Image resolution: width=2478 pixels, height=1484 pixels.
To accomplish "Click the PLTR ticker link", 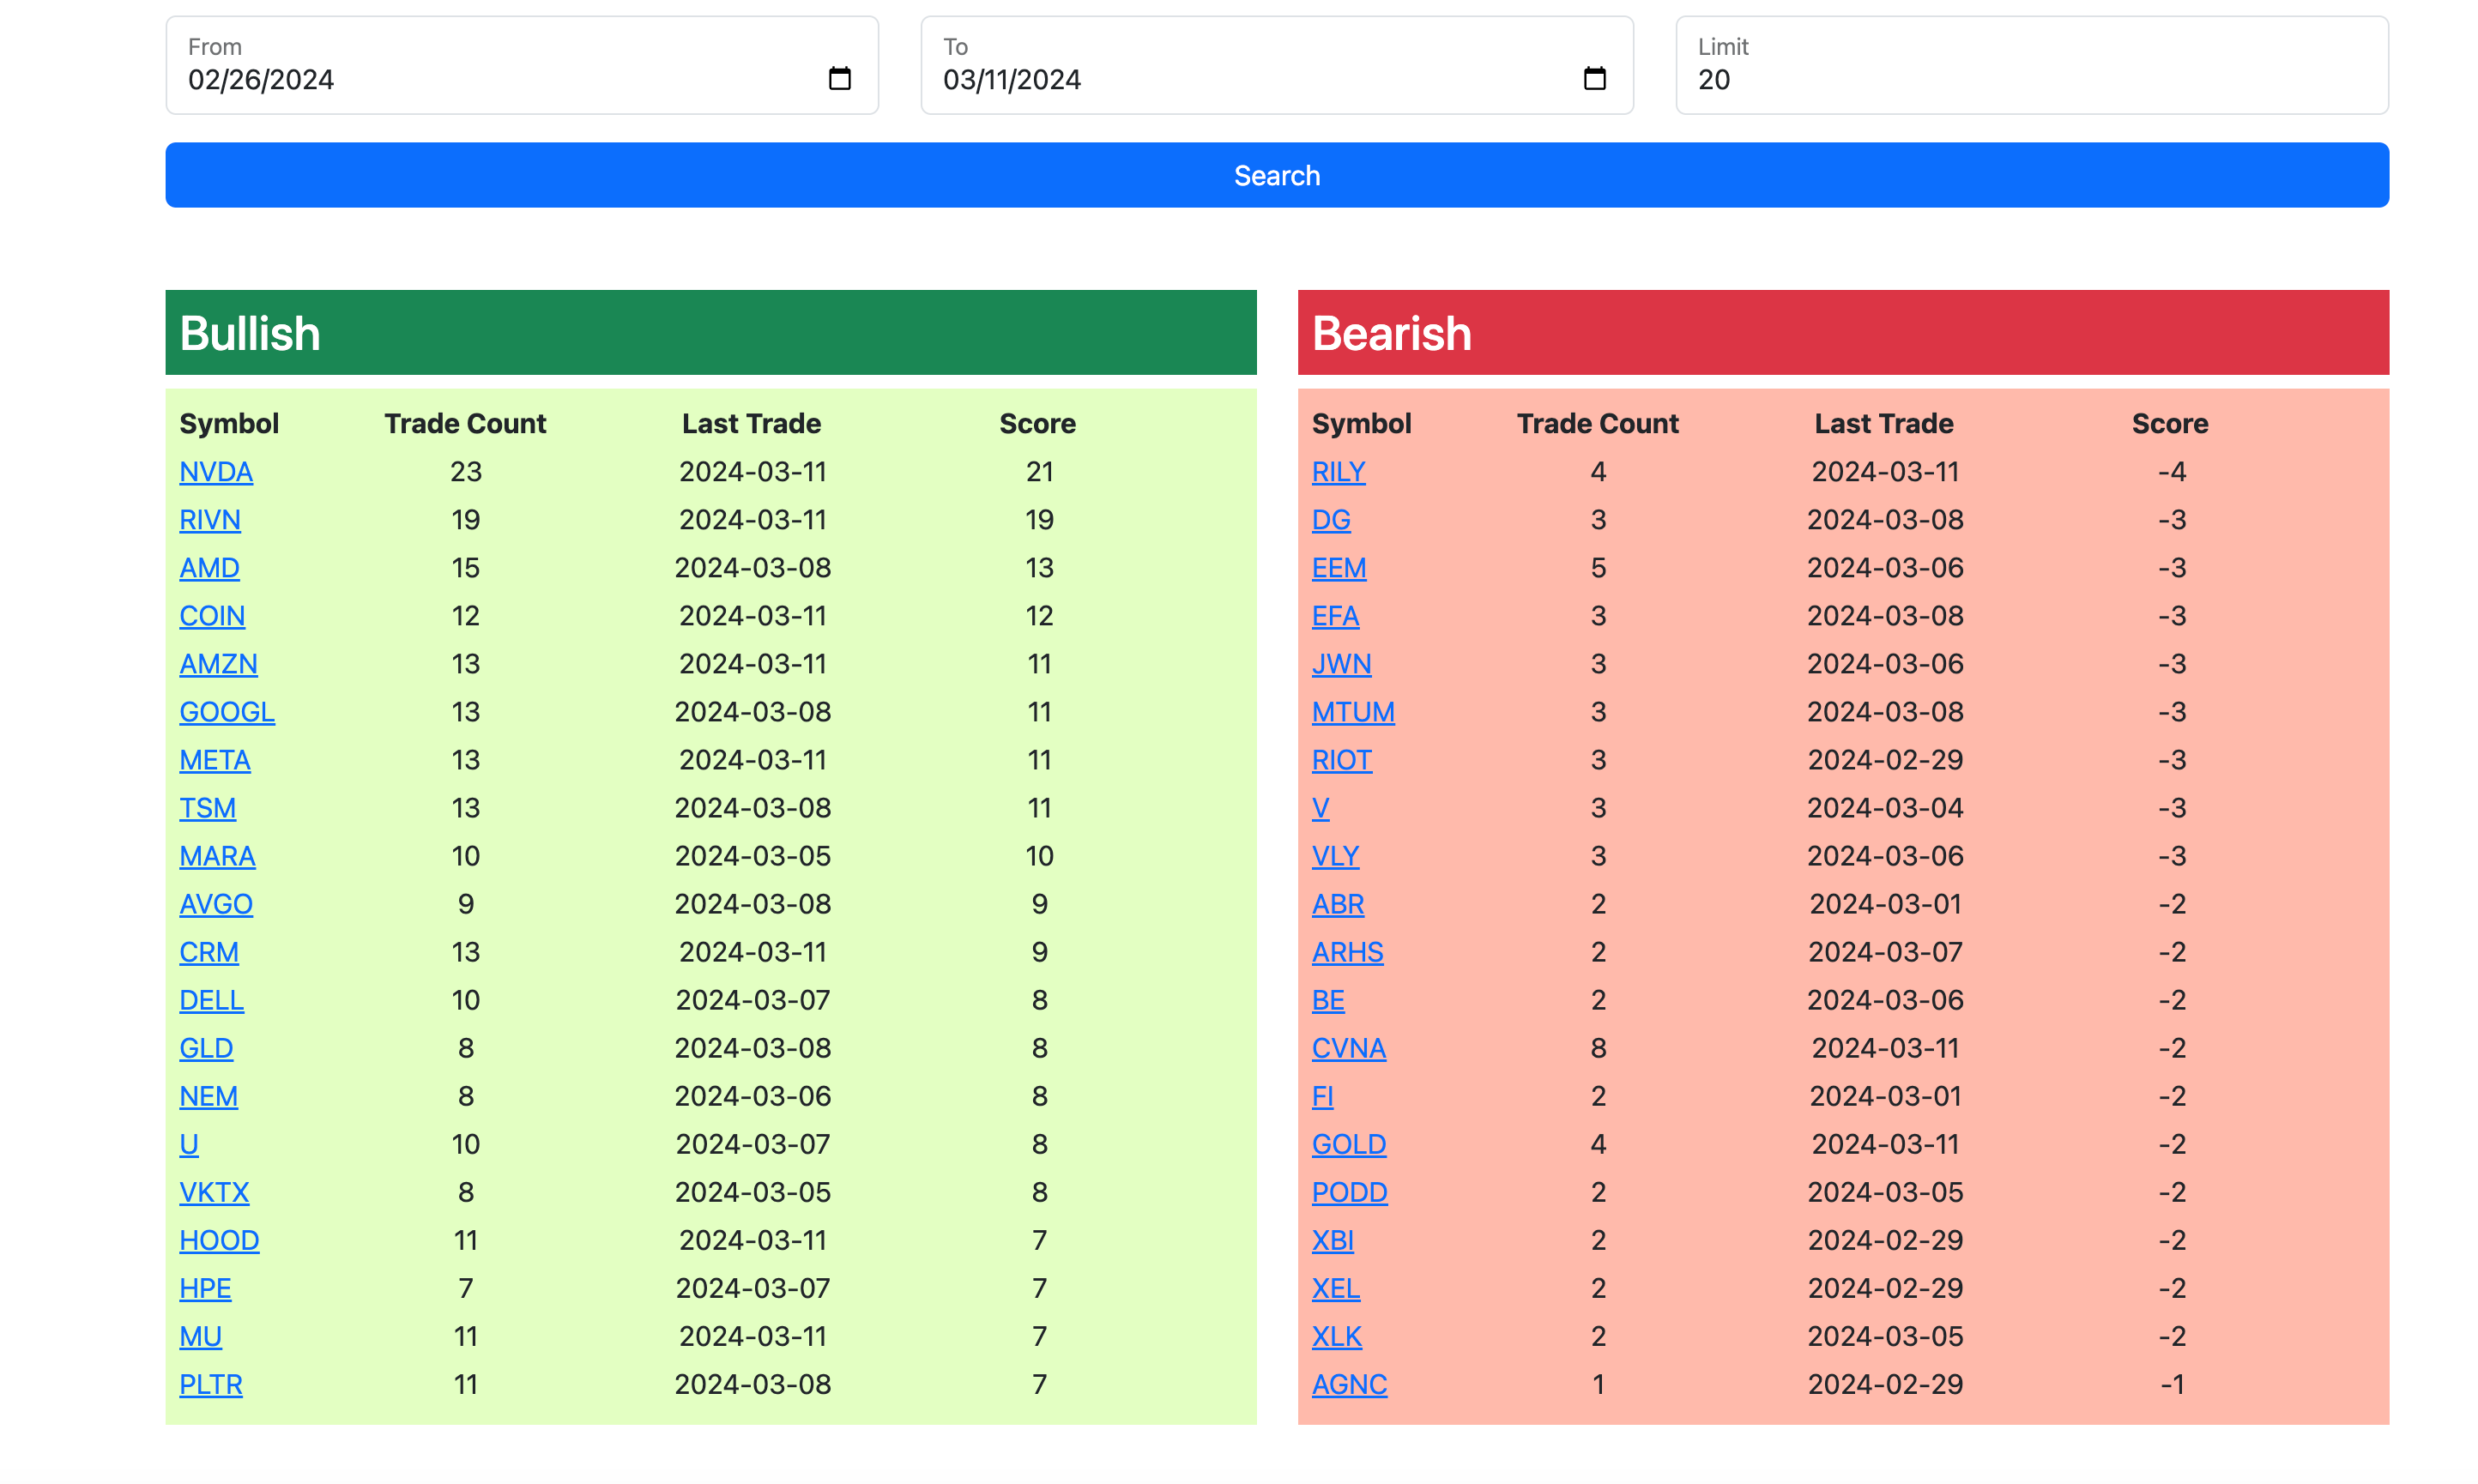I will click(210, 1384).
